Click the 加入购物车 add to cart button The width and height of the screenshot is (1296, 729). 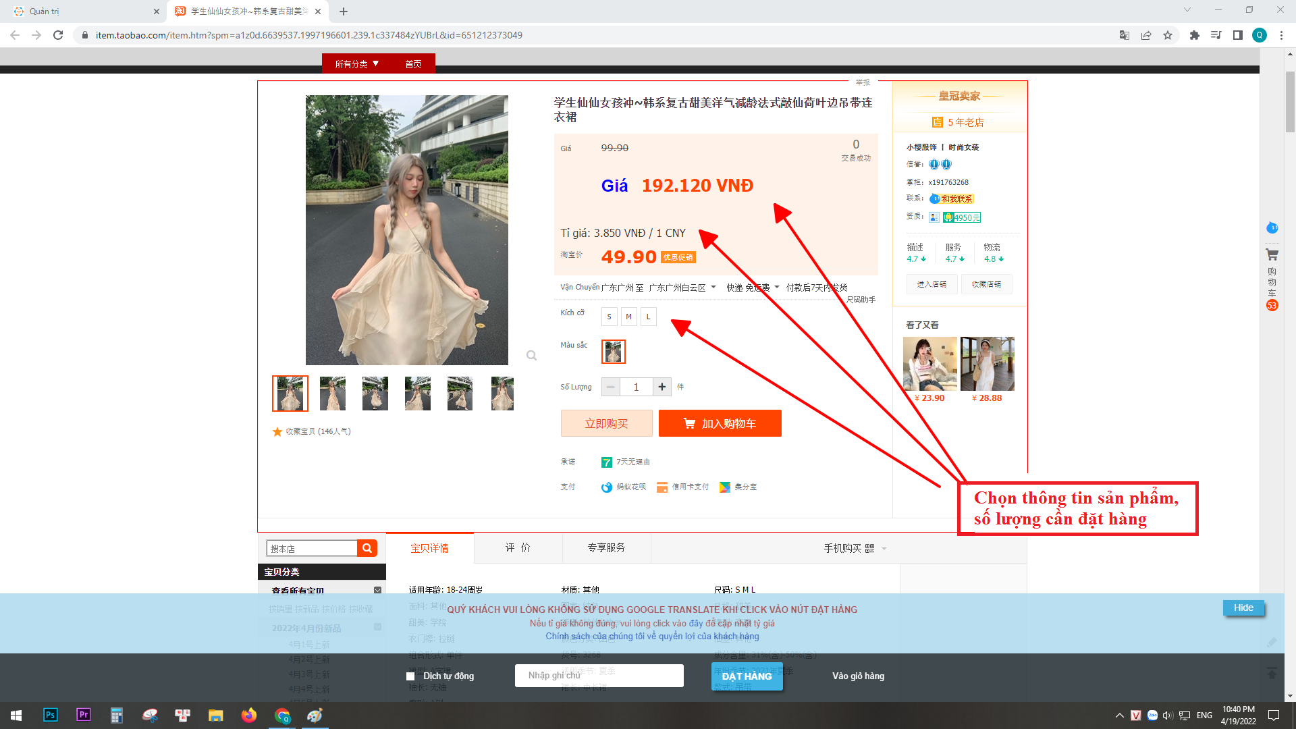720,423
